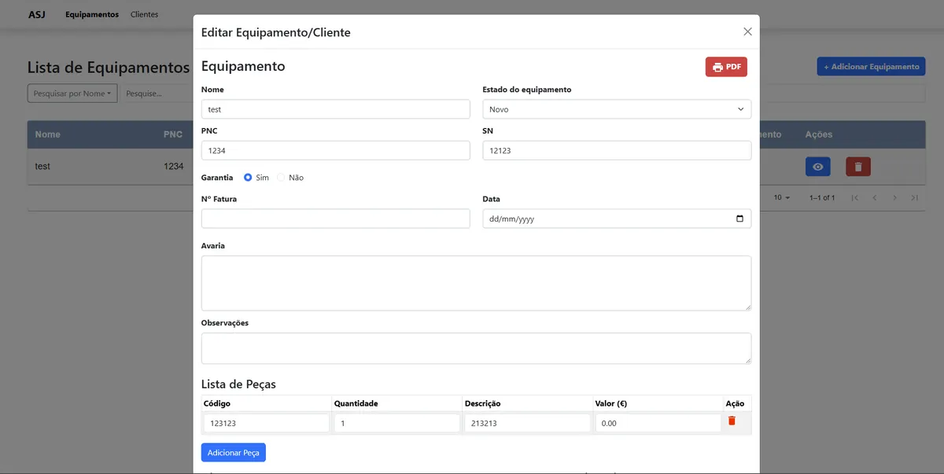Open rows per page dropdown showing 10
944x474 pixels.
point(782,197)
